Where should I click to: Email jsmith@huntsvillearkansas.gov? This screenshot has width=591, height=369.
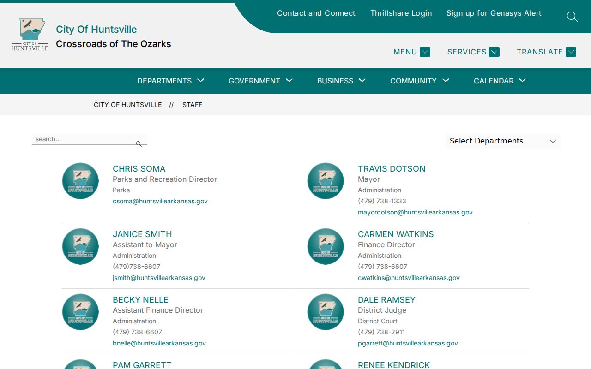(159, 278)
